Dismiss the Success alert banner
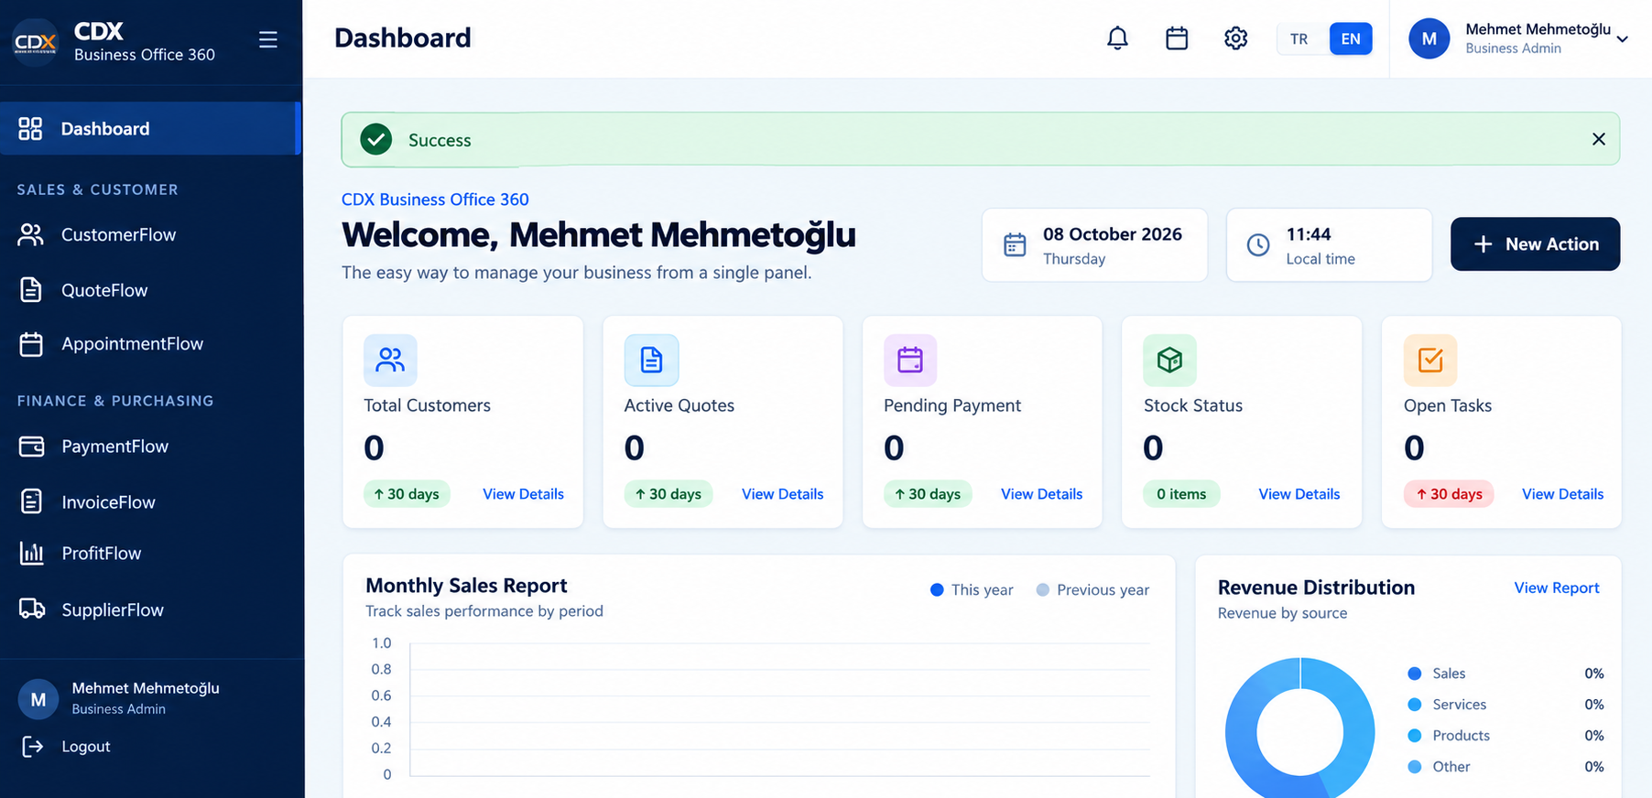This screenshot has height=798, width=1652. pos(1599,139)
